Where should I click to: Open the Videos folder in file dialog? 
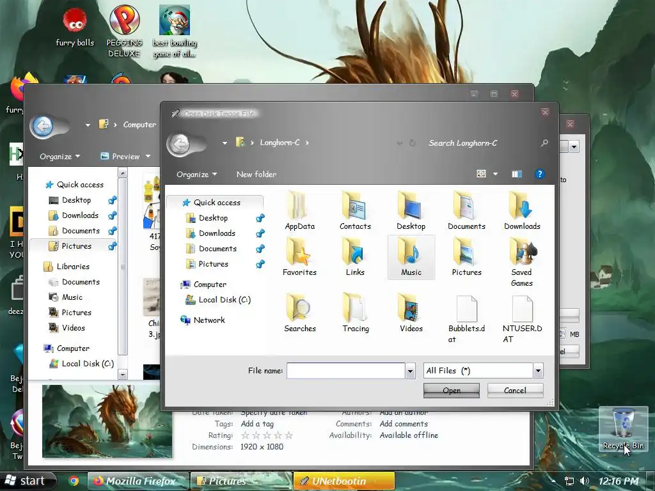click(x=411, y=313)
